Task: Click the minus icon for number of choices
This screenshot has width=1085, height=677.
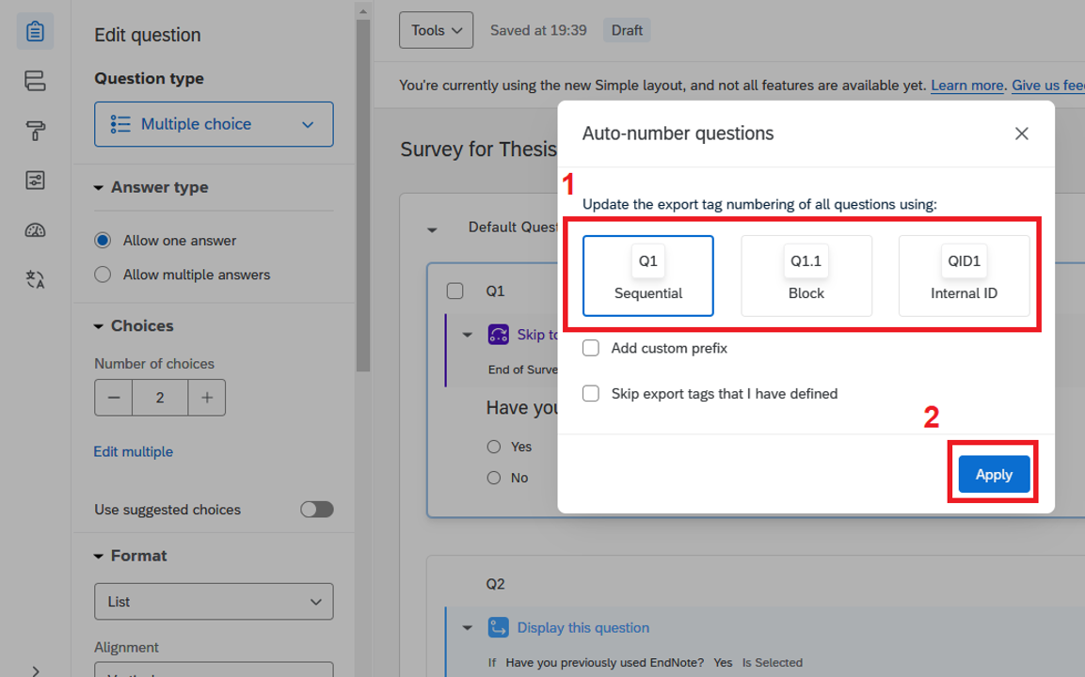Action: coord(114,398)
